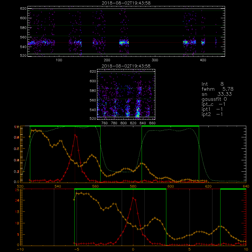Click x-axis label 520 on profile plot
This screenshot has width=252, height=252.
[20, 186]
